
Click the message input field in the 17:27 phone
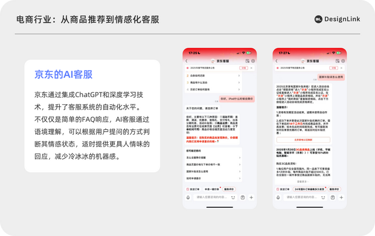305,197
